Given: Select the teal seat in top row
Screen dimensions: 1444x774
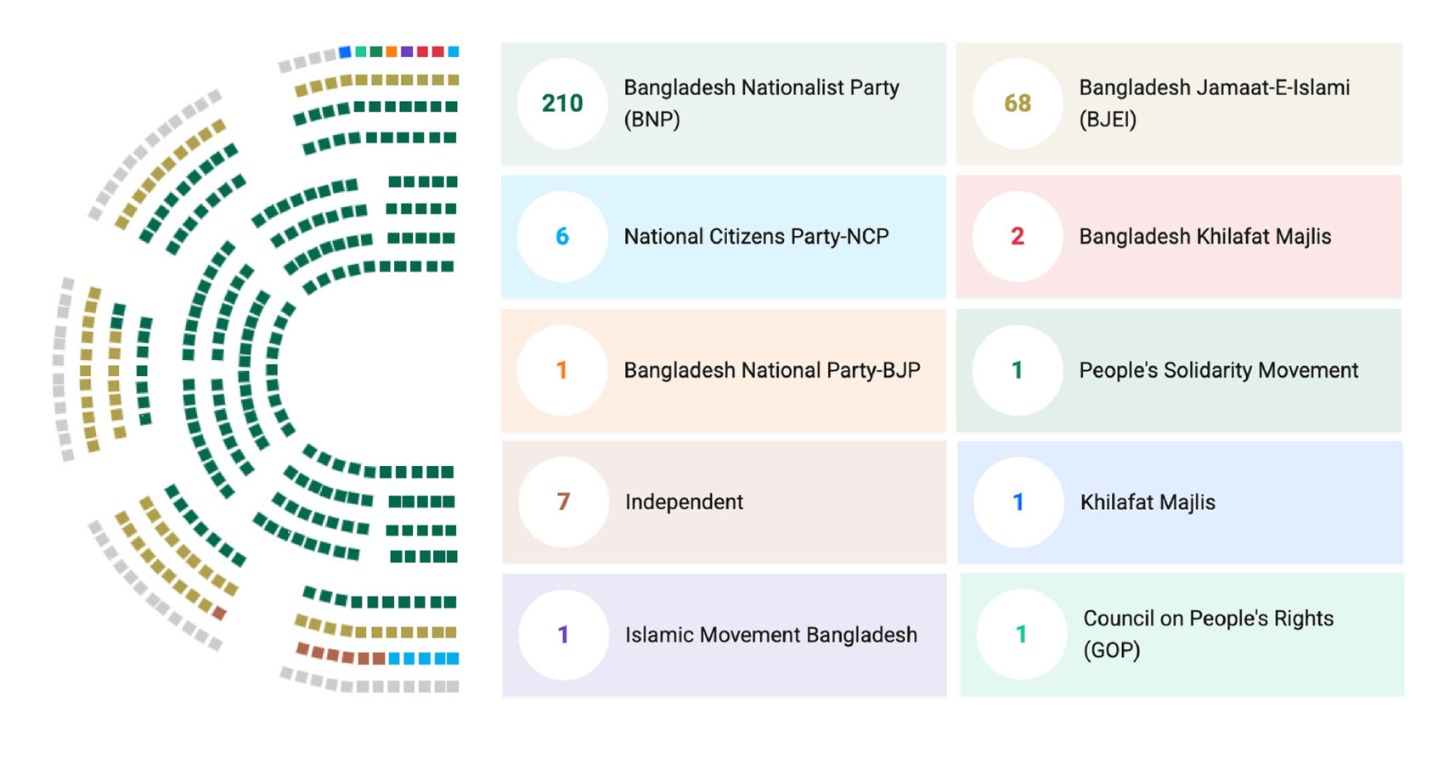Looking at the screenshot, I should click(361, 52).
